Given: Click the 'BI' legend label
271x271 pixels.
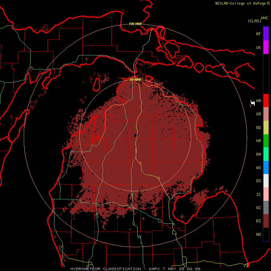Looking at the screenshot, I should tap(258, 221).
